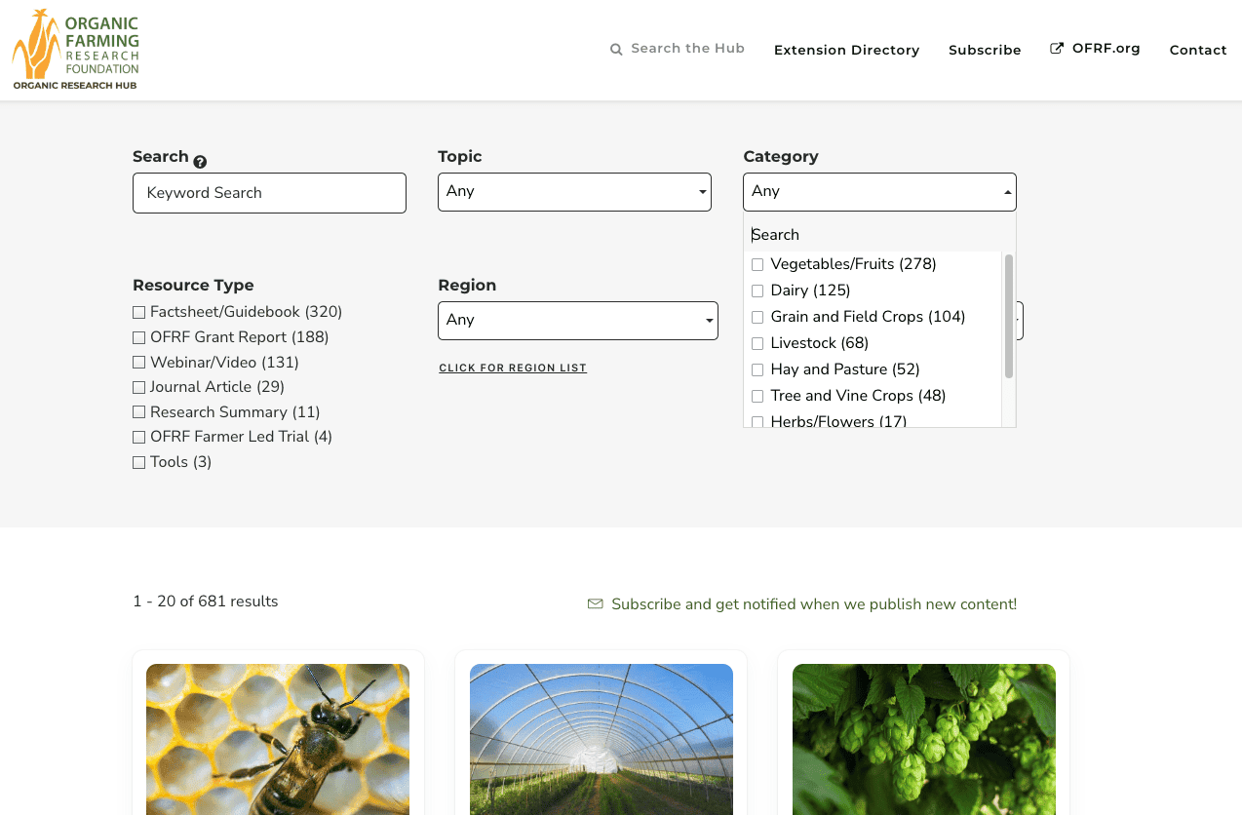Click the external link icon beside OFRF.org
The width and height of the screenshot is (1242, 815).
[1057, 49]
